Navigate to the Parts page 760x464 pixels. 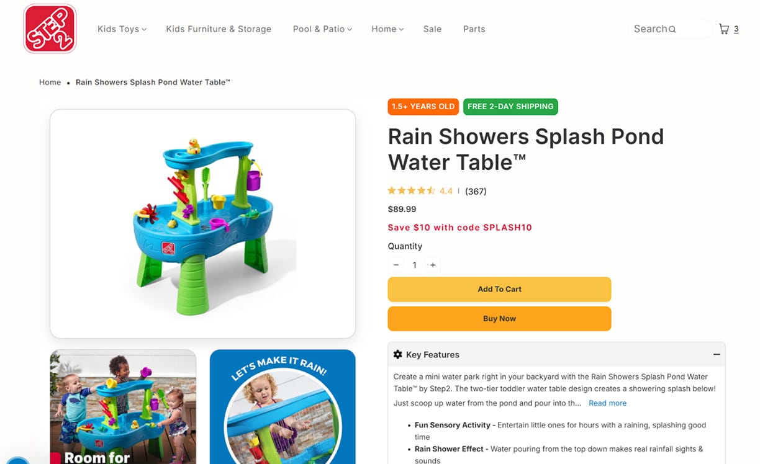[474, 29]
